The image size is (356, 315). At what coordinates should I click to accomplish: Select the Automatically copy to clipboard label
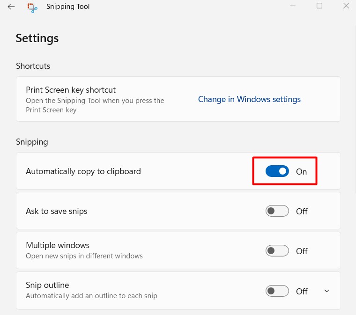(x=83, y=171)
